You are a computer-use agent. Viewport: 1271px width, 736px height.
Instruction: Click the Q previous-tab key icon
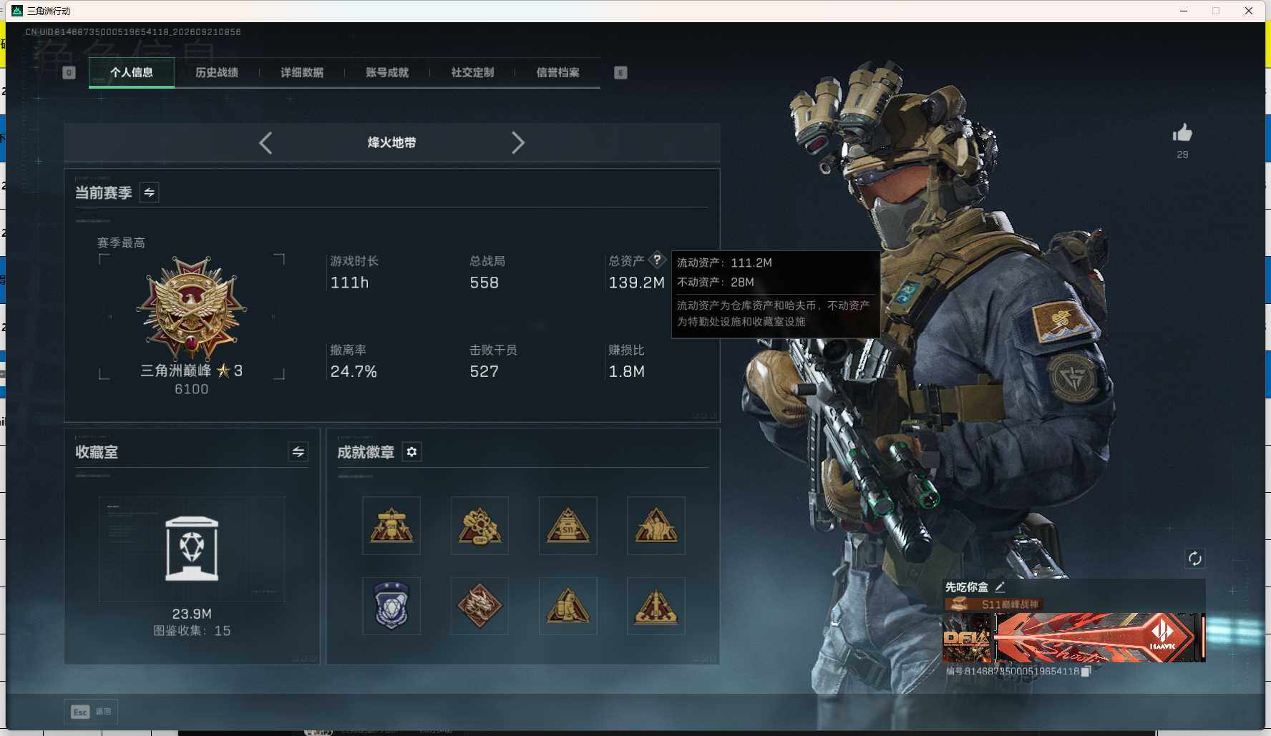click(69, 72)
